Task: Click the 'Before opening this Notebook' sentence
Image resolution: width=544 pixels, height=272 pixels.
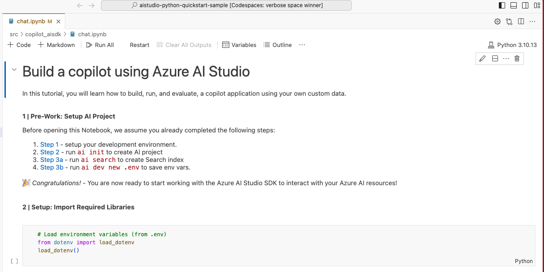Action: (149, 131)
